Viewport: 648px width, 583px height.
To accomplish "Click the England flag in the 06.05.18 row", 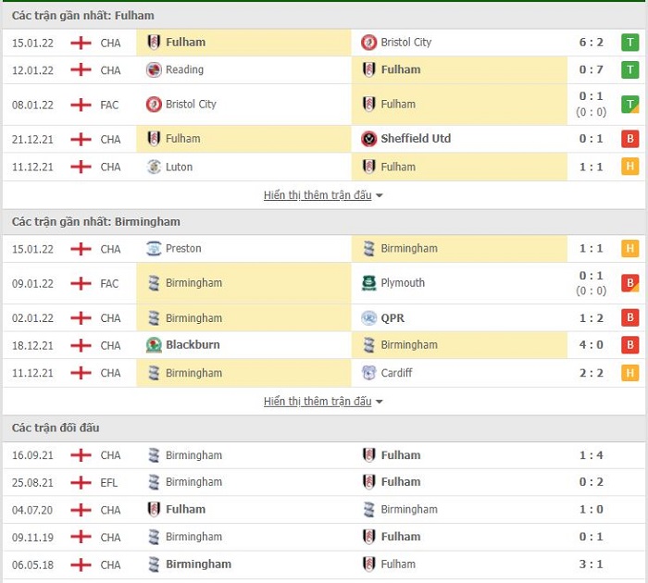I will [x=81, y=564].
